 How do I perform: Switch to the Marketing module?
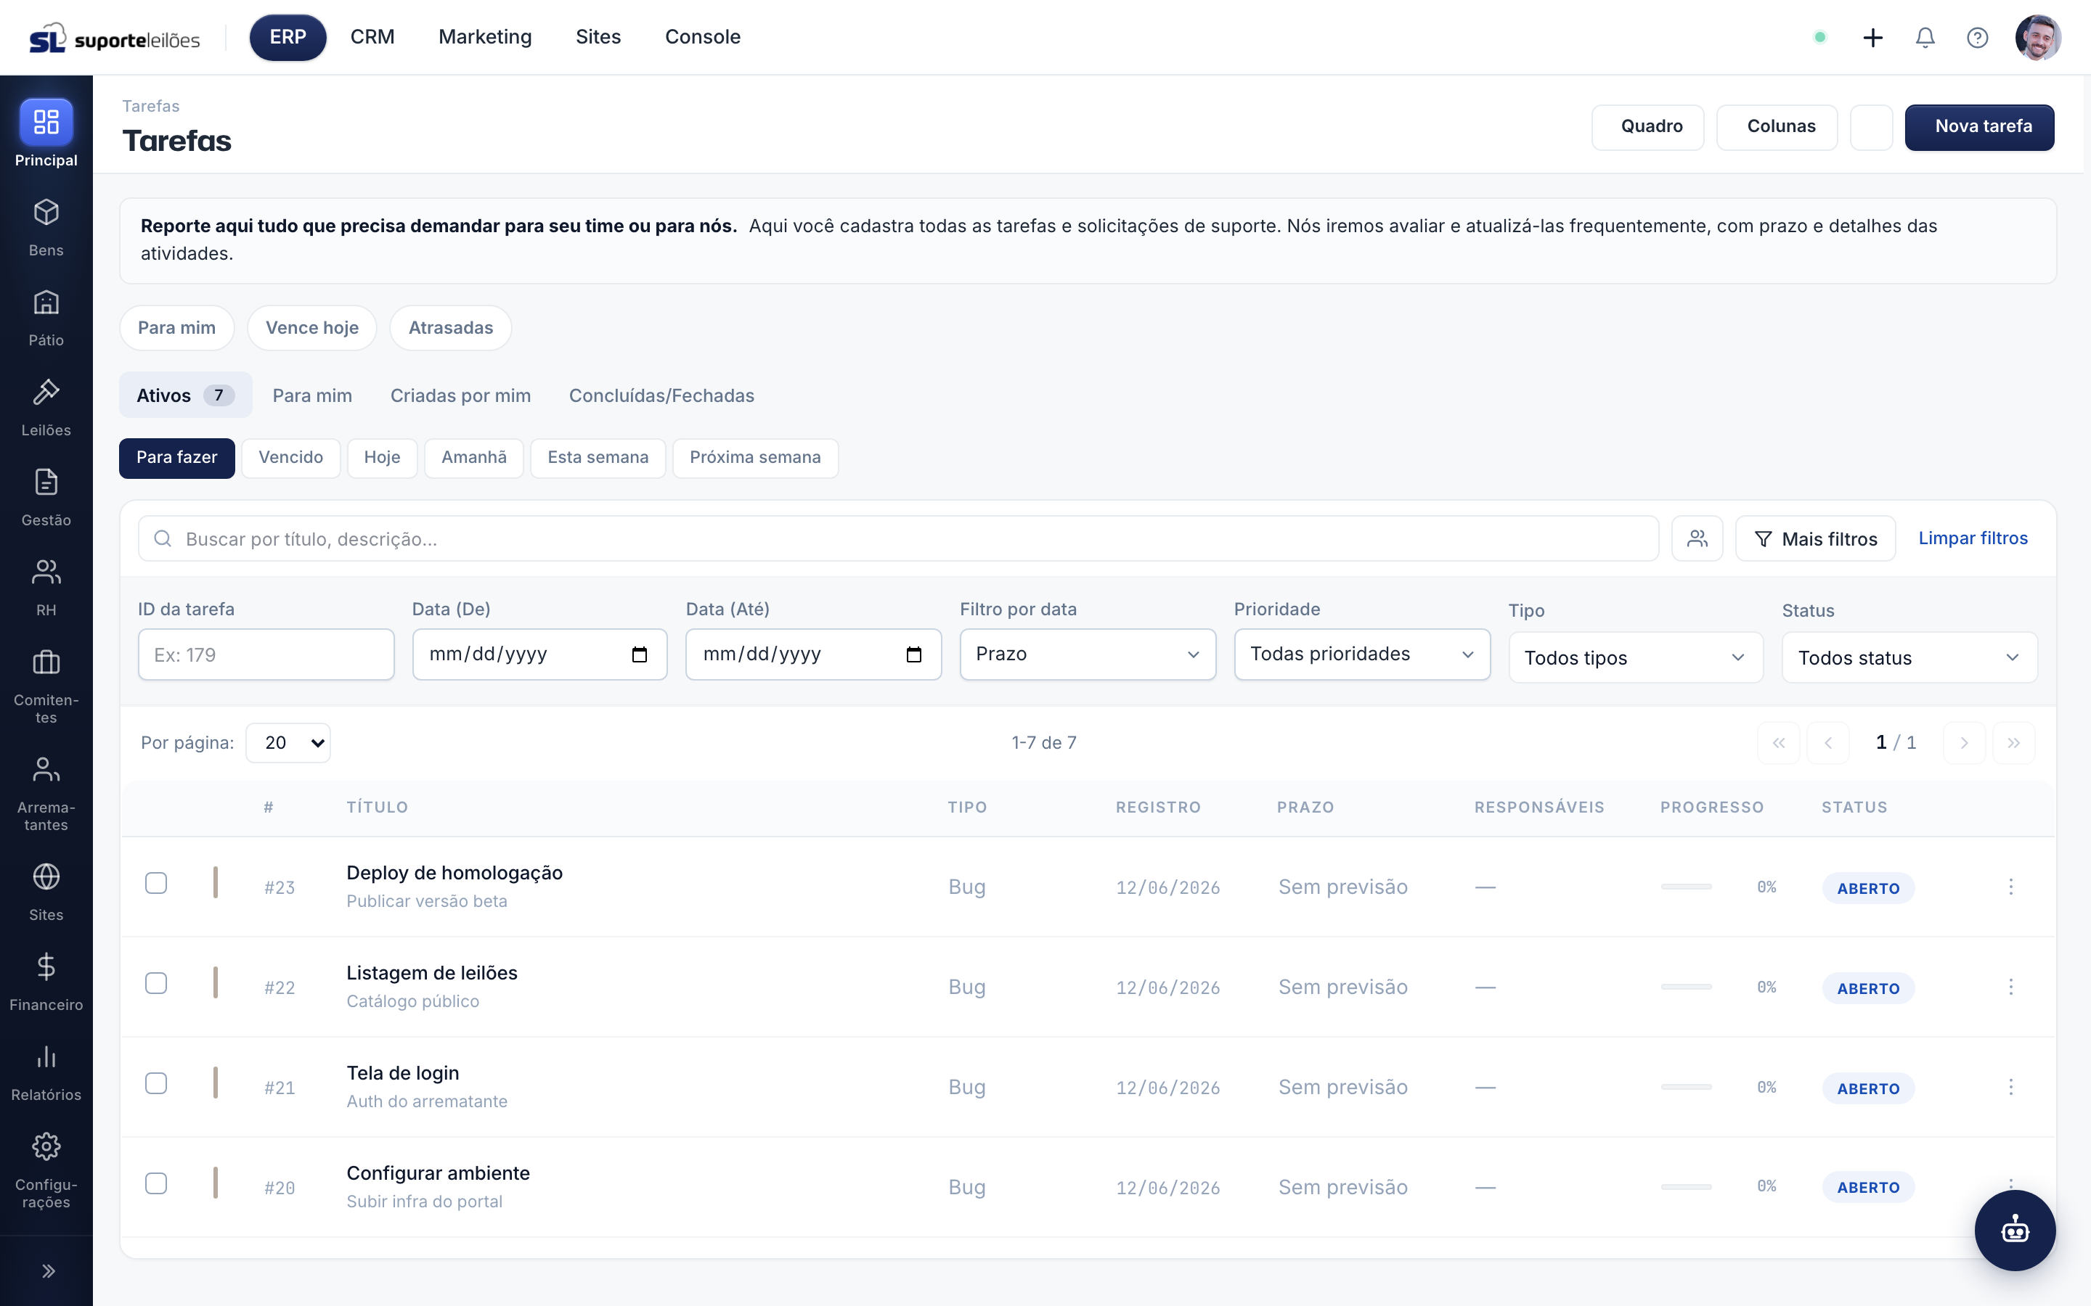485,37
